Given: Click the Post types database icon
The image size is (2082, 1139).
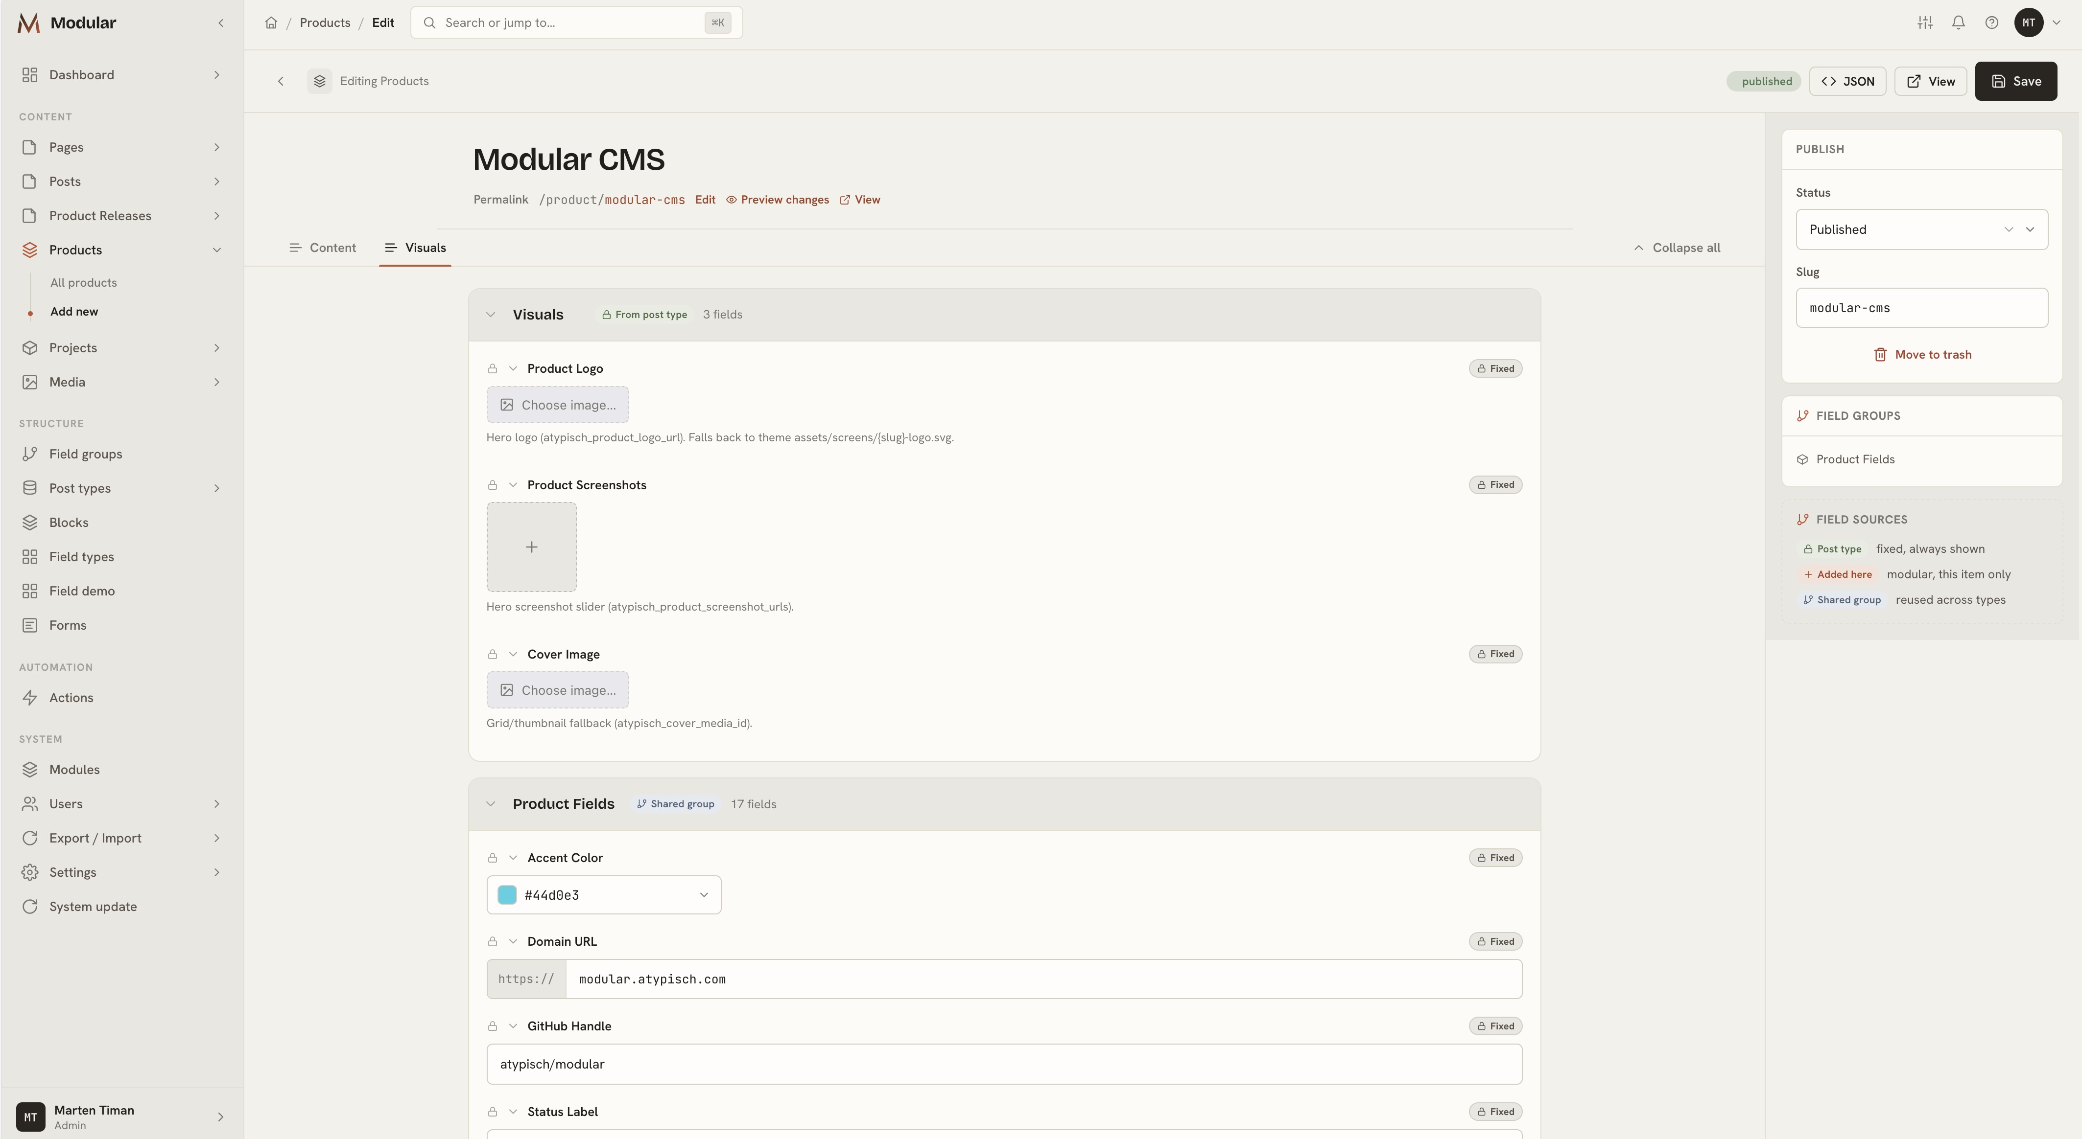Looking at the screenshot, I should 30,488.
